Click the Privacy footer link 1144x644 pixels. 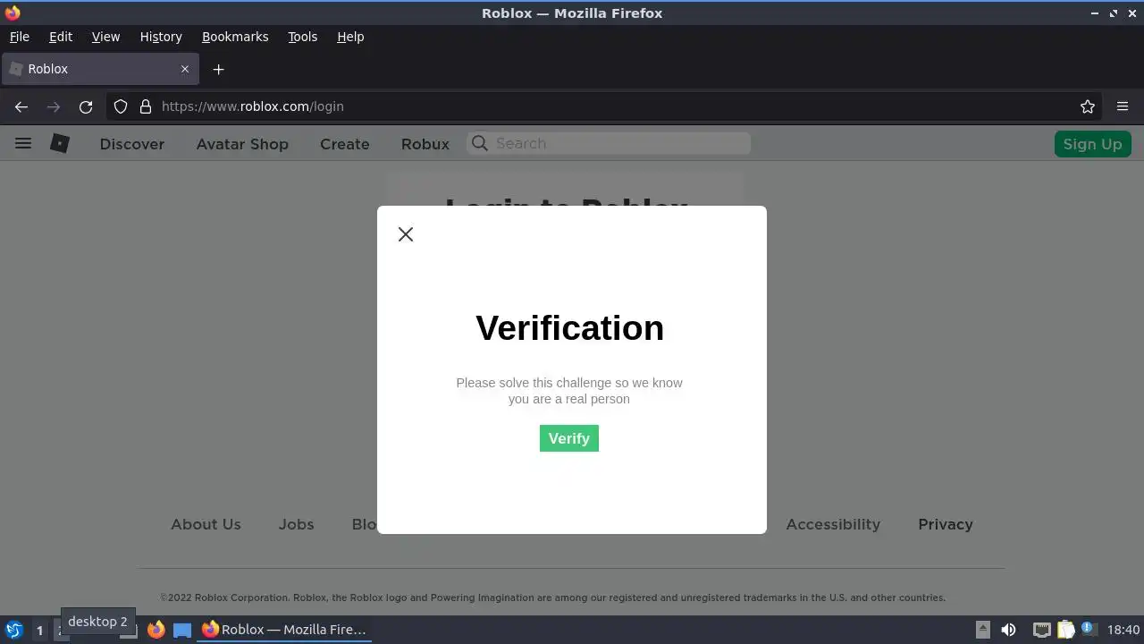coord(946,524)
